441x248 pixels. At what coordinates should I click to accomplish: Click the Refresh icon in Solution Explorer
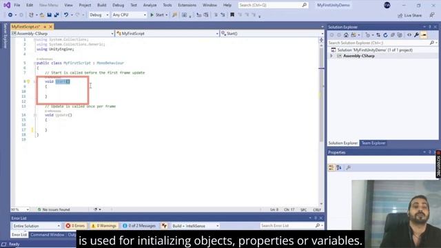click(385, 35)
